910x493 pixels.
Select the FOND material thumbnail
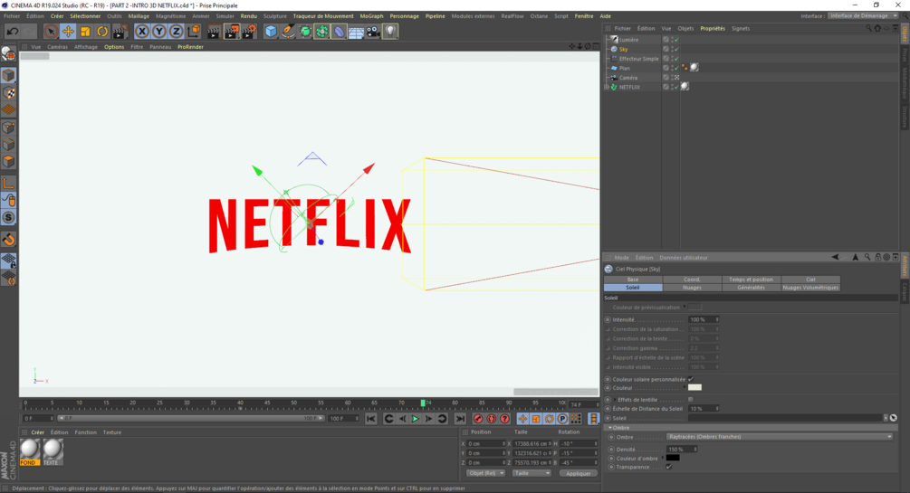[x=30, y=451]
